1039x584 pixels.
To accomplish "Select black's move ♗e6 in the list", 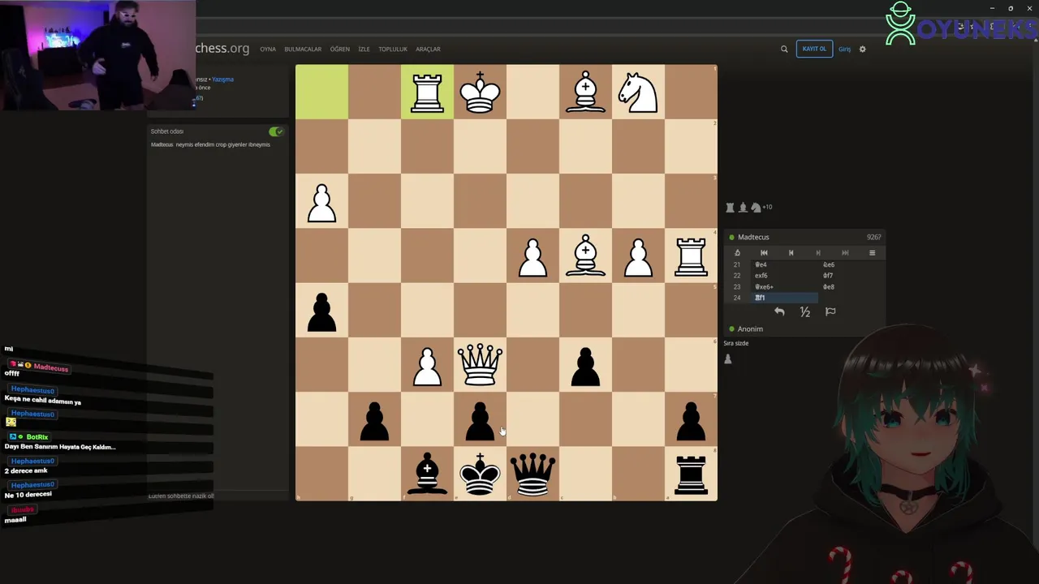I will (x=829, y=264).
